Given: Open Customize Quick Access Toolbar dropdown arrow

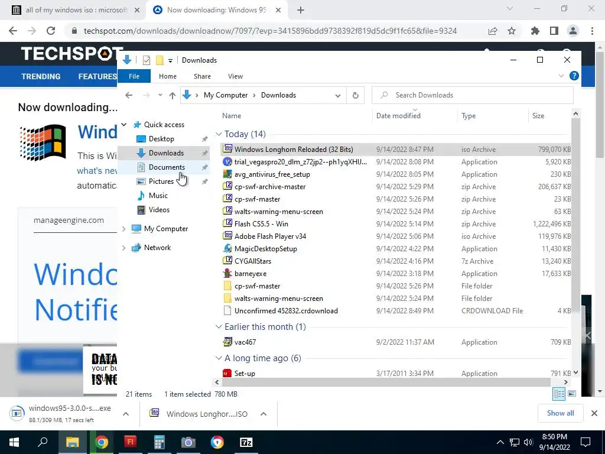Looking at the screenshot, I should point(170,61).
